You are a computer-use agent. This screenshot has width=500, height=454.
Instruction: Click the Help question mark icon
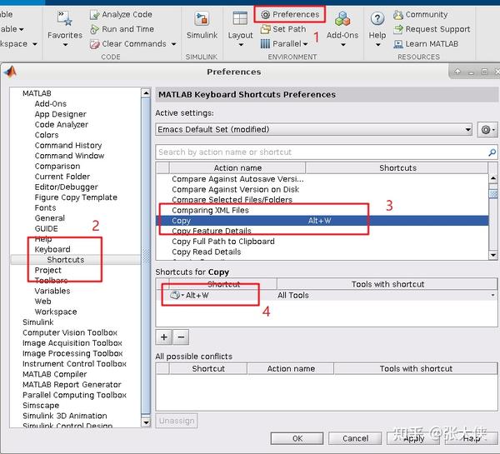coord(377,18)
